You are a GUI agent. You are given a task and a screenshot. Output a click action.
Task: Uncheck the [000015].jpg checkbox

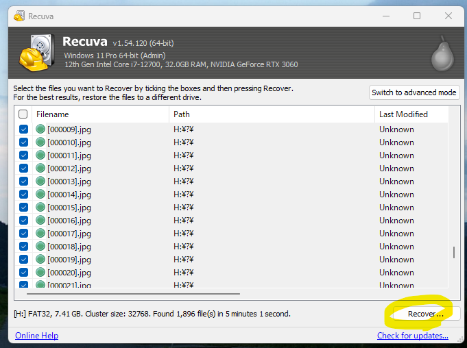(x=23, y=207)
